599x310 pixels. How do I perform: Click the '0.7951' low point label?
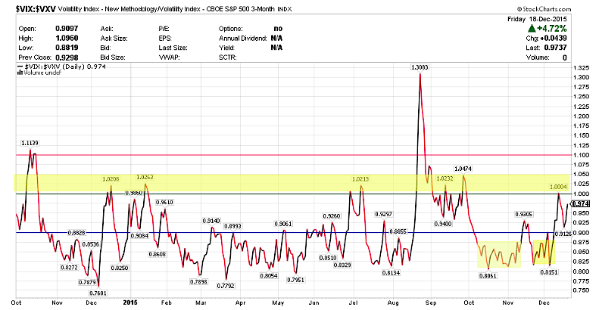pos(296,280)
